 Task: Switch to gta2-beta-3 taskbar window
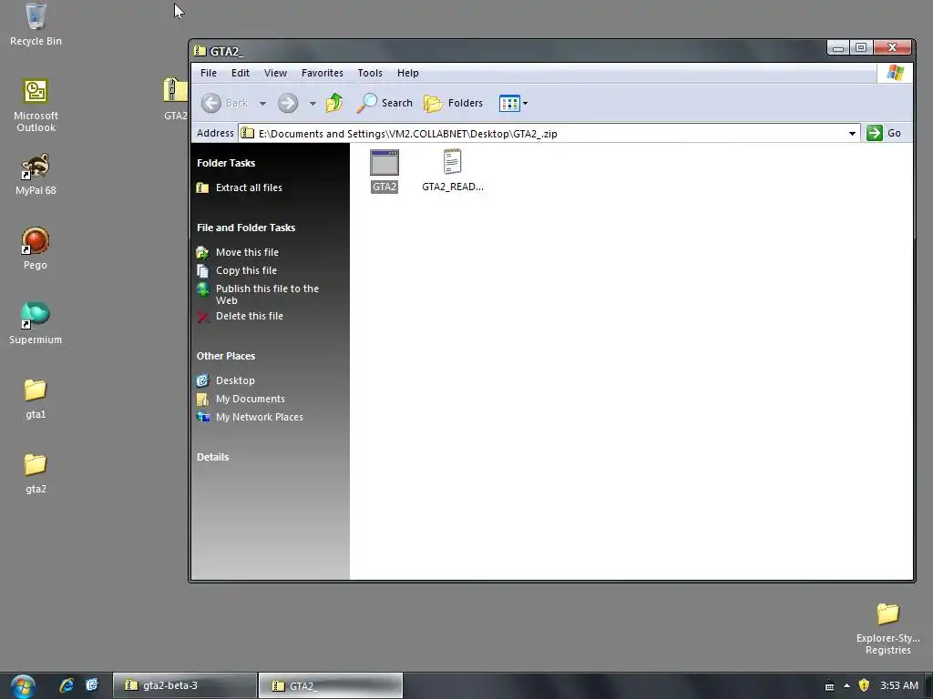[x=184, y=685]
